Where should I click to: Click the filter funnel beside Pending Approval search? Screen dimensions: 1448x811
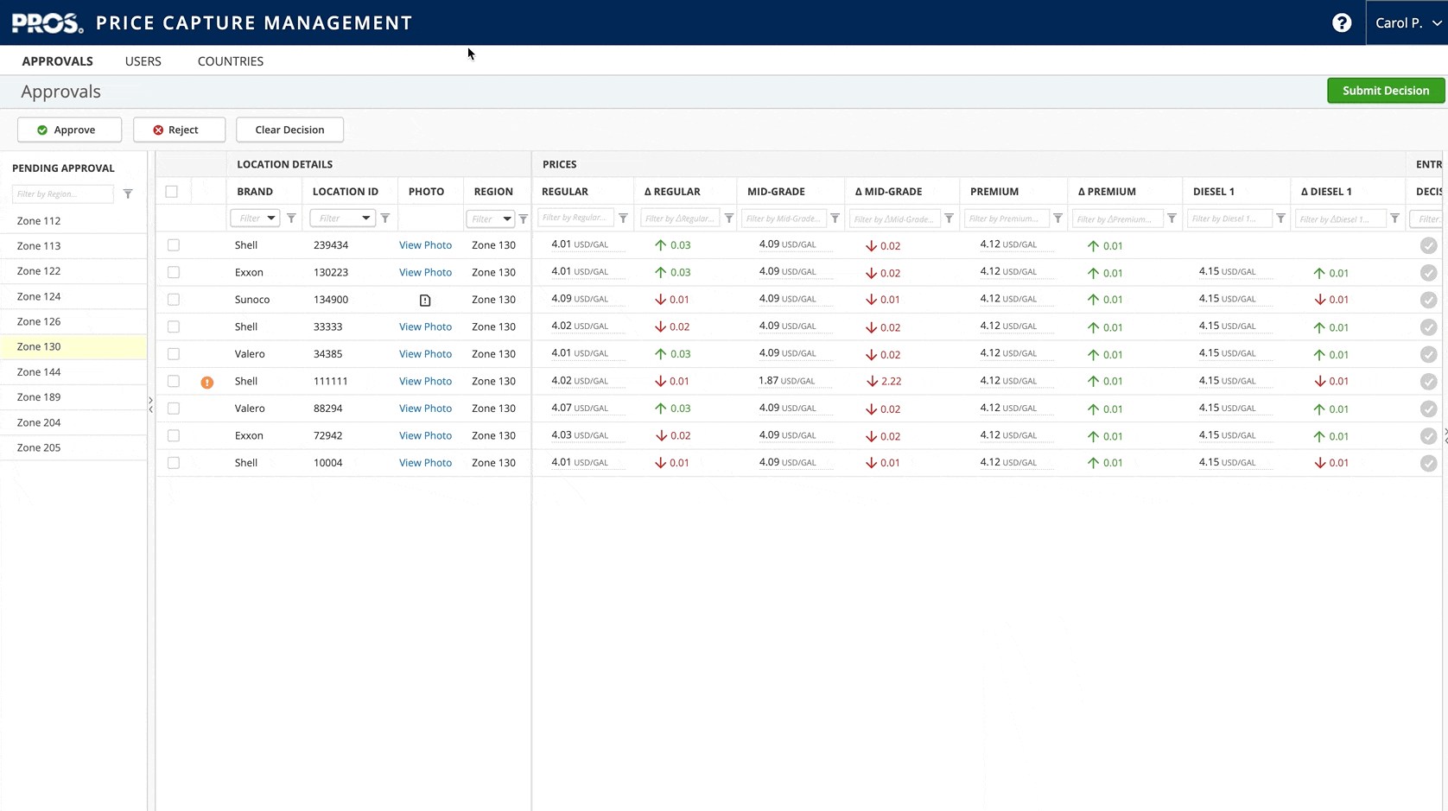tap(128, 194)
